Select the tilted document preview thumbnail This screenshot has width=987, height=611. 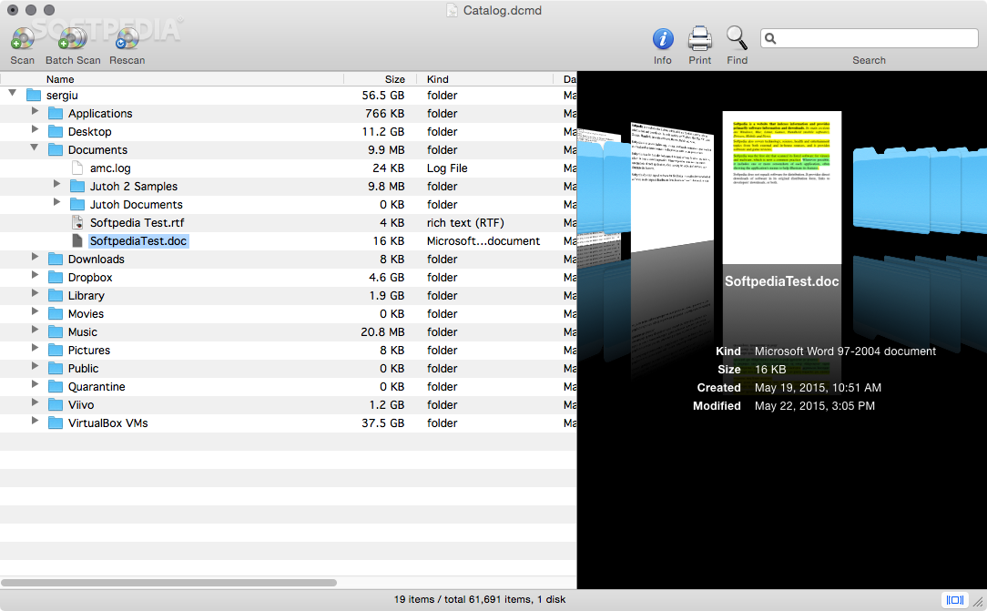672,187
